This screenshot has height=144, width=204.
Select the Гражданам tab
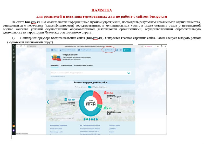pos(55,66)
